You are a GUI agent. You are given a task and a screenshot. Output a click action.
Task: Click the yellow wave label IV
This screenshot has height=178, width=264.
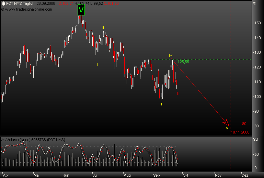point(171,55)
